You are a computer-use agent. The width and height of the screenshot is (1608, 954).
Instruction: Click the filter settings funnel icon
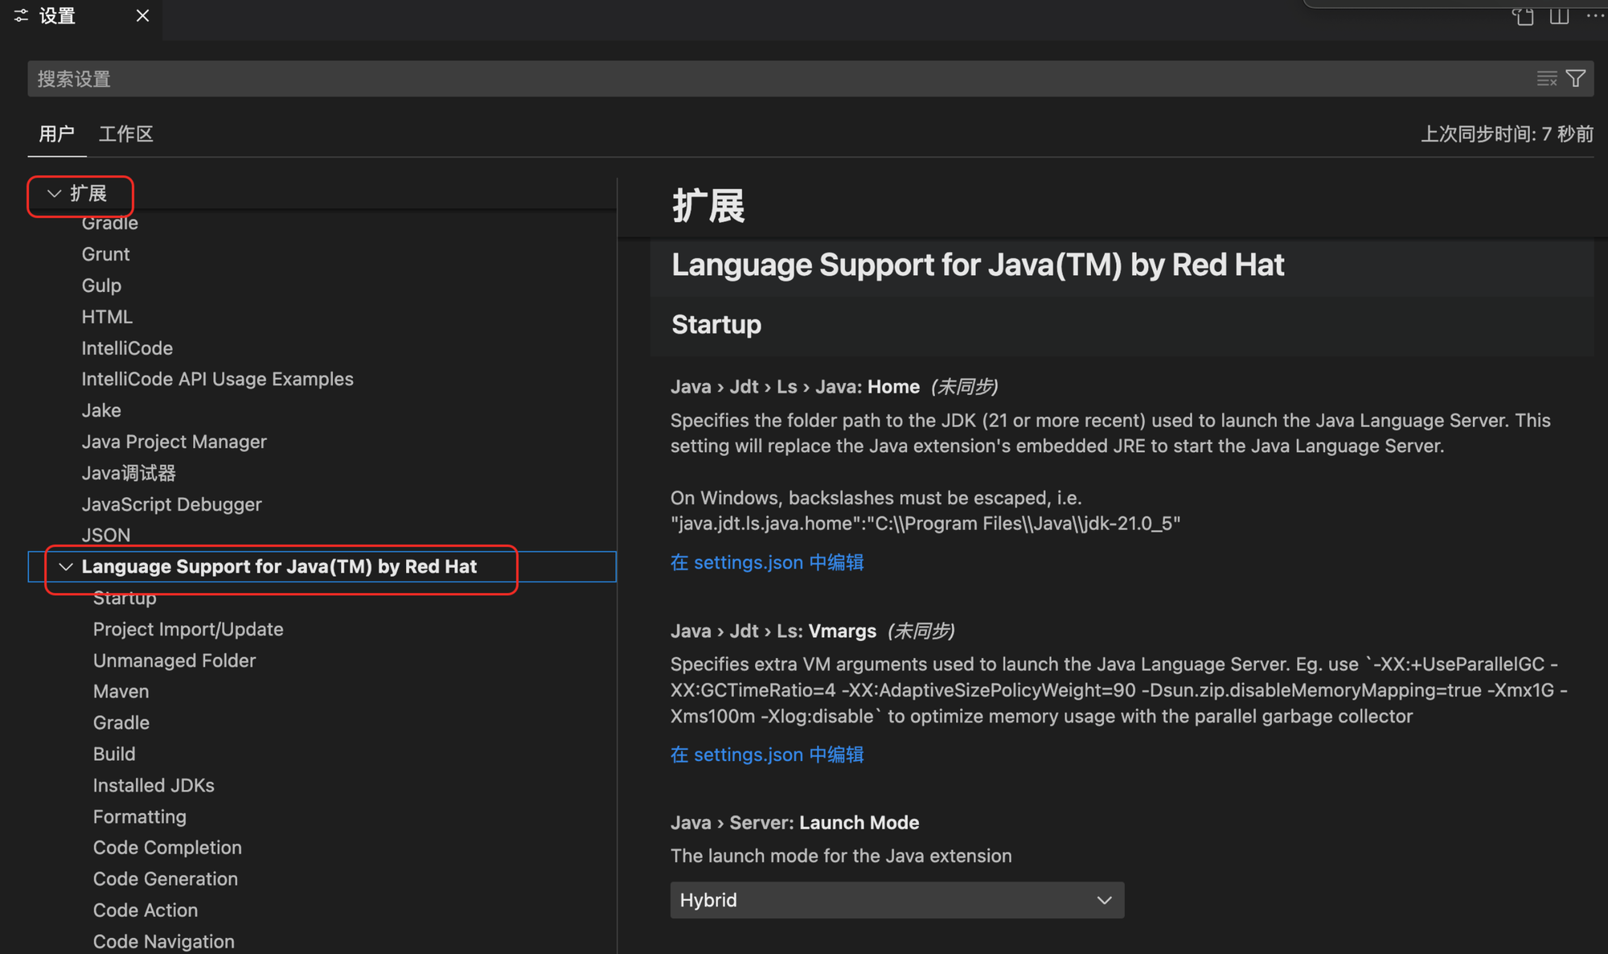(1576, 79)
